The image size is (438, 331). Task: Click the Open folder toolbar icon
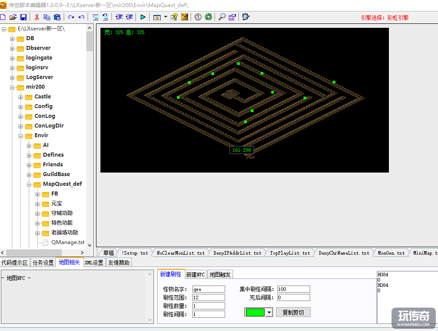click(x=13, y=17)
